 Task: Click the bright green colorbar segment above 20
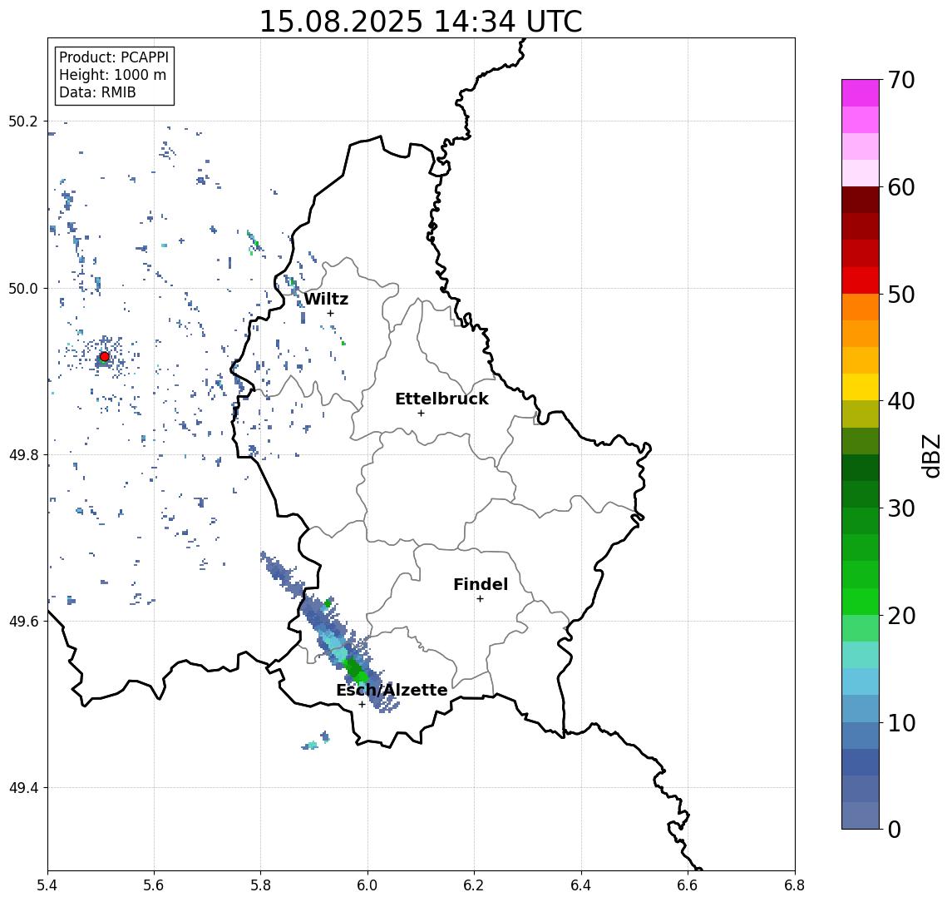click(861, 601)
